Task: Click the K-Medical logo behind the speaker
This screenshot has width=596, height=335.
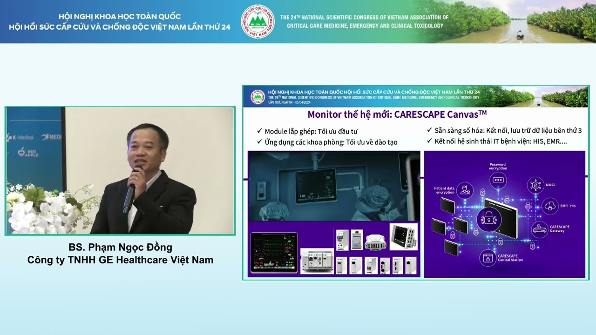Action: [20, 137]
